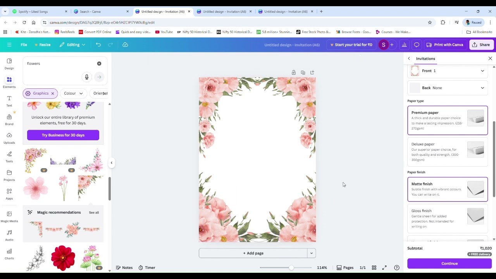This screenshot has width=496, height=279.
Task: Click the Resize menu item
Action: pos(42,45)
